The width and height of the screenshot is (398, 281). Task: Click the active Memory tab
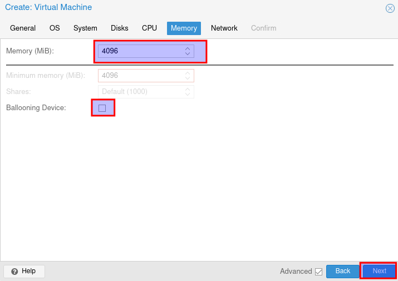[184, 28]
